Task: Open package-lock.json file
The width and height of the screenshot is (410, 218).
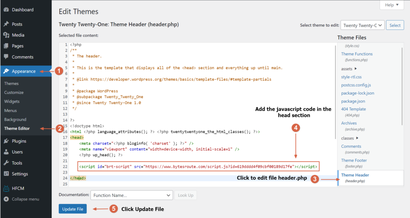Action: (x=358, y=93)
